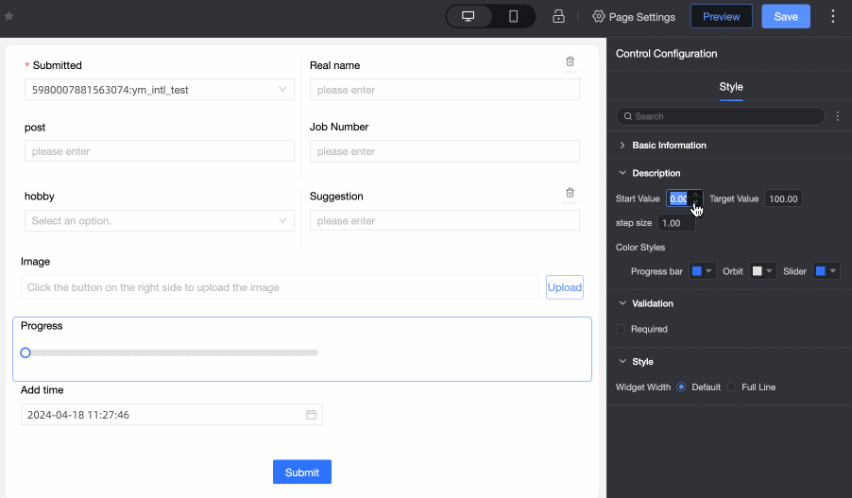Enable the Required checkbox

coord(621,329)
